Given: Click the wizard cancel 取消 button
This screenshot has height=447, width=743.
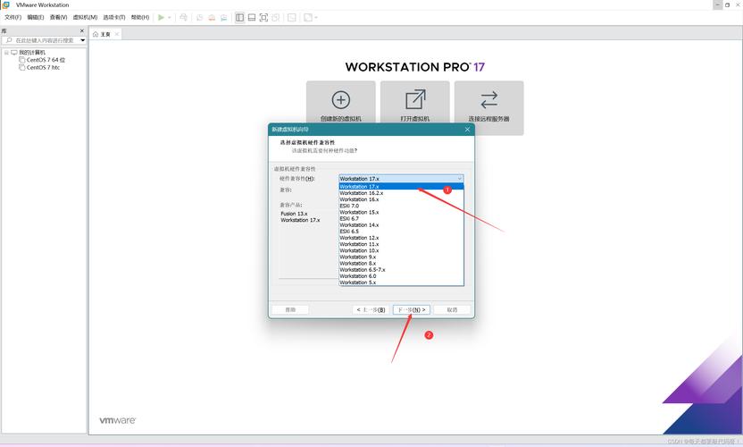Looking at the screenshot, I should click(452, 310).
